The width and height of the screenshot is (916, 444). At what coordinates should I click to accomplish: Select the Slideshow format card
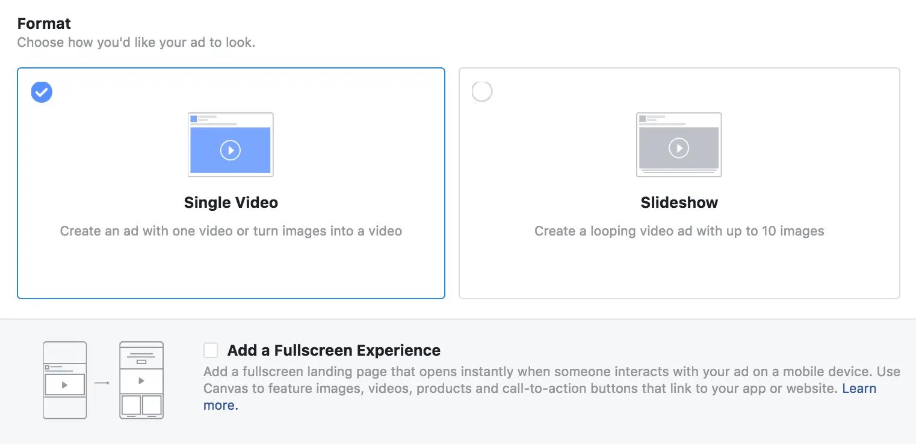679,270
